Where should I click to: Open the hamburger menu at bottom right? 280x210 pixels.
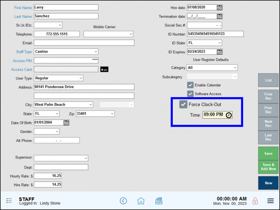point(271,201)
